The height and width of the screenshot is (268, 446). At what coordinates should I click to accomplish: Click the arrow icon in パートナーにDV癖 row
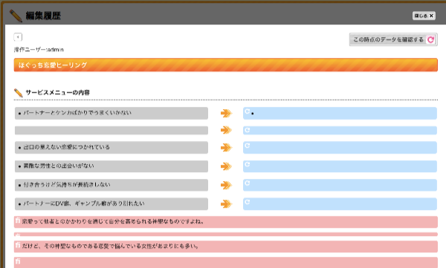click(226, 203)
